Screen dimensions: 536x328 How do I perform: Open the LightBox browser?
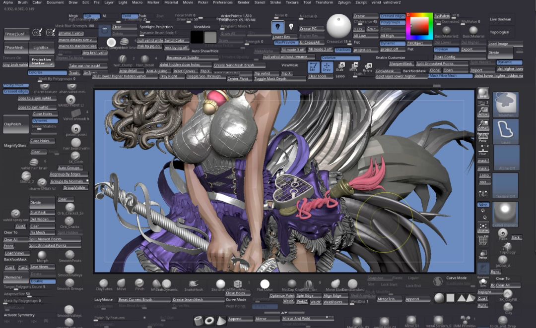coord(41,48)
